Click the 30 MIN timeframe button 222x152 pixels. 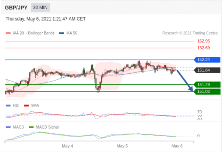[x=40, y=7]
